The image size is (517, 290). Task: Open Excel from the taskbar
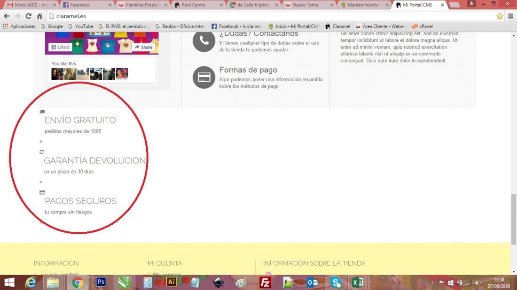tap(357, 282)
